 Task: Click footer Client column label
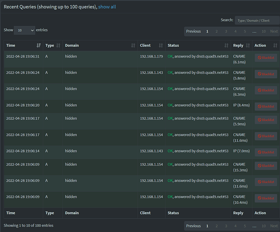pos(145,213)
